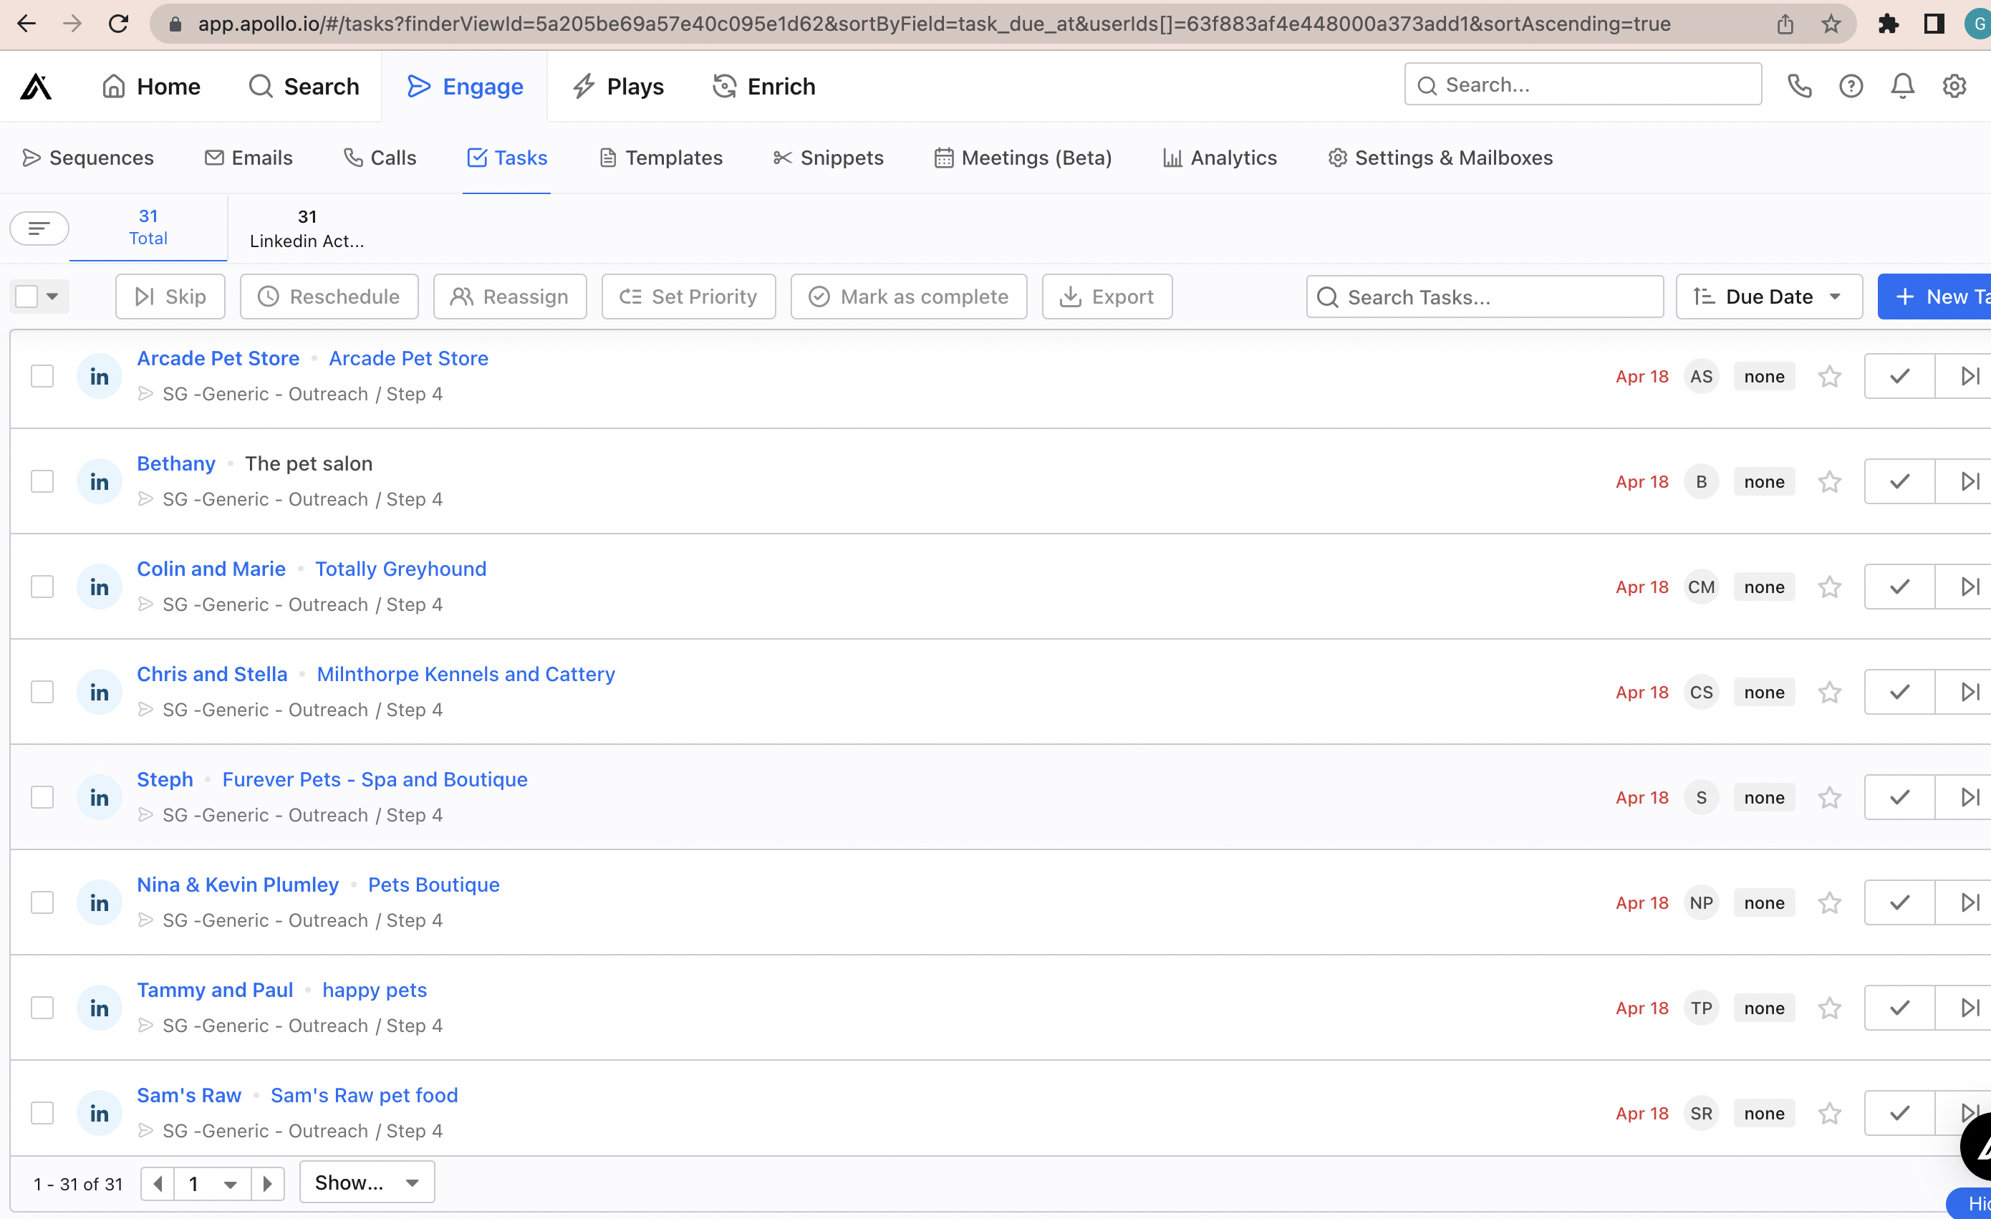
Task: Click the Reassign button
Action: (x=510, y=297)
